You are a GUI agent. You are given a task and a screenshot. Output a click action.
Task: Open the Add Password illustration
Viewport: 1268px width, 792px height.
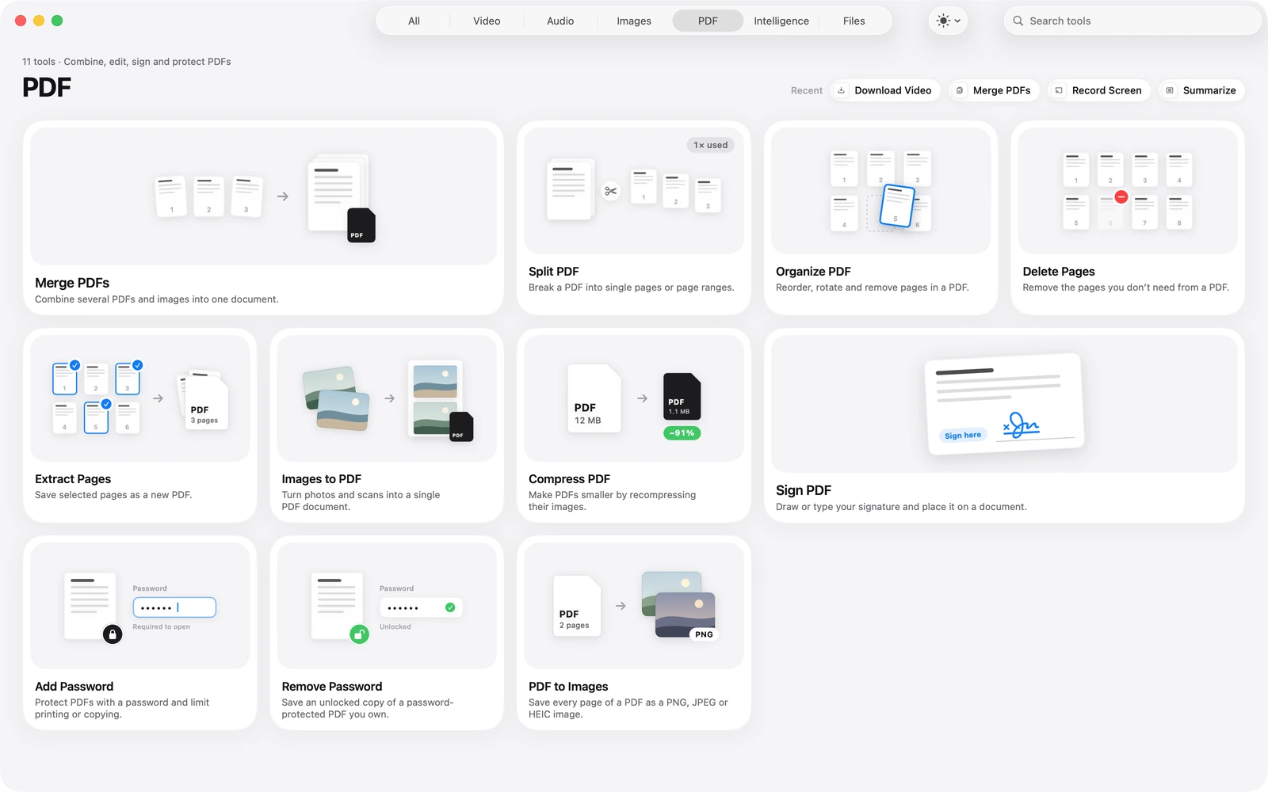pyautogui.click(x=140, y=606)
